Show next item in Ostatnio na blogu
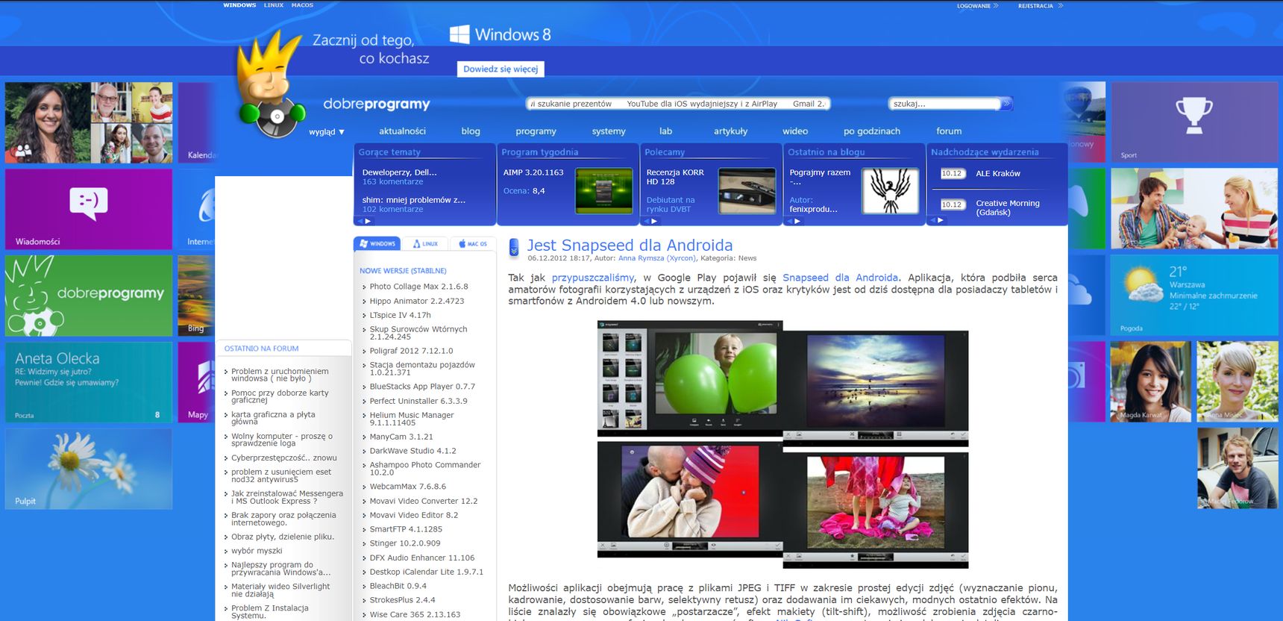The width and height of the screenshot is (1283, 621). 797,221
